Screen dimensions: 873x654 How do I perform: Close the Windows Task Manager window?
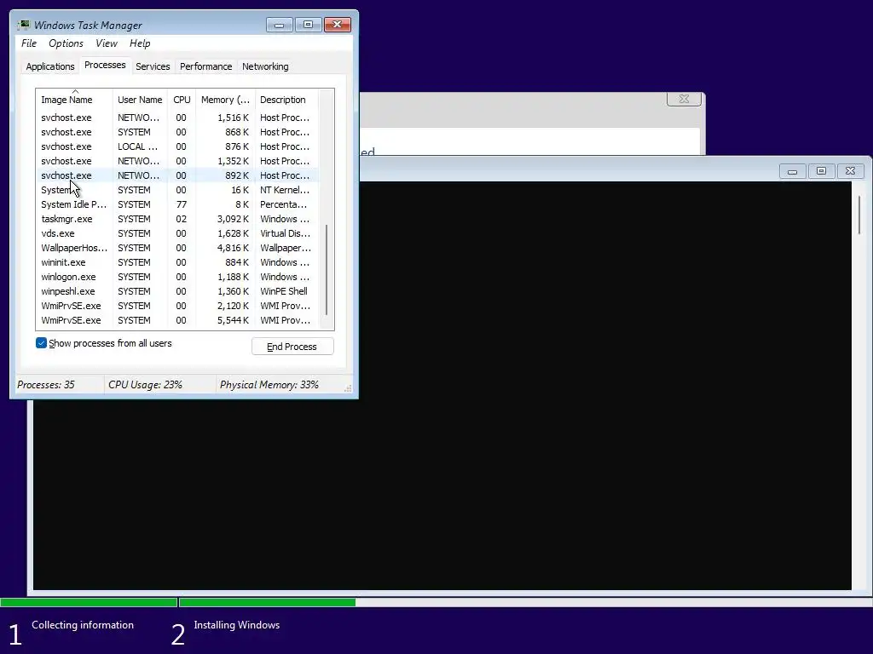[338, 25]
